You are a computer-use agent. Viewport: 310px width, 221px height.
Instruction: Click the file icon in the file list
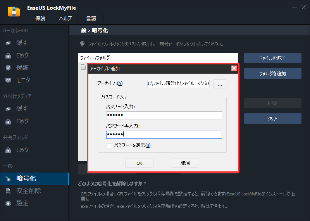83,67
